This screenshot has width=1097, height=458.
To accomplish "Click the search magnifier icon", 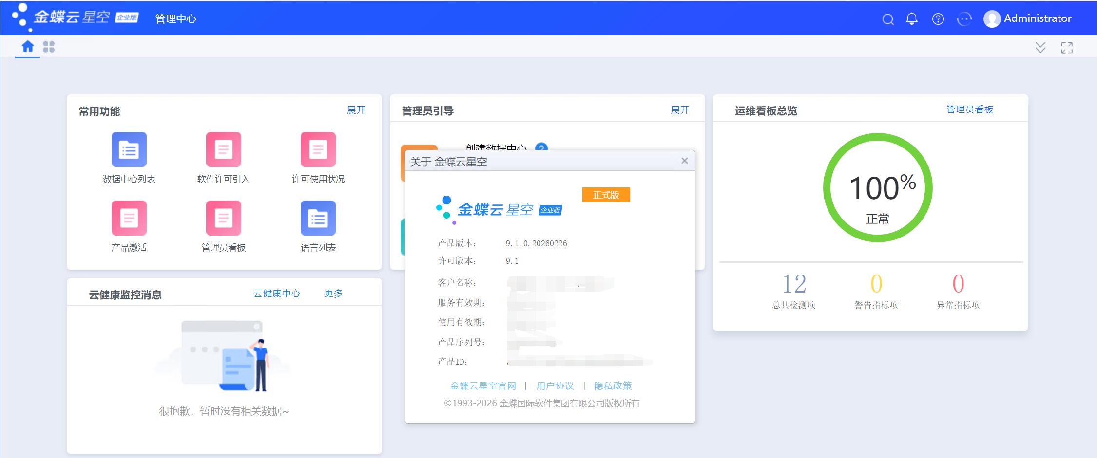I will 888,19.
